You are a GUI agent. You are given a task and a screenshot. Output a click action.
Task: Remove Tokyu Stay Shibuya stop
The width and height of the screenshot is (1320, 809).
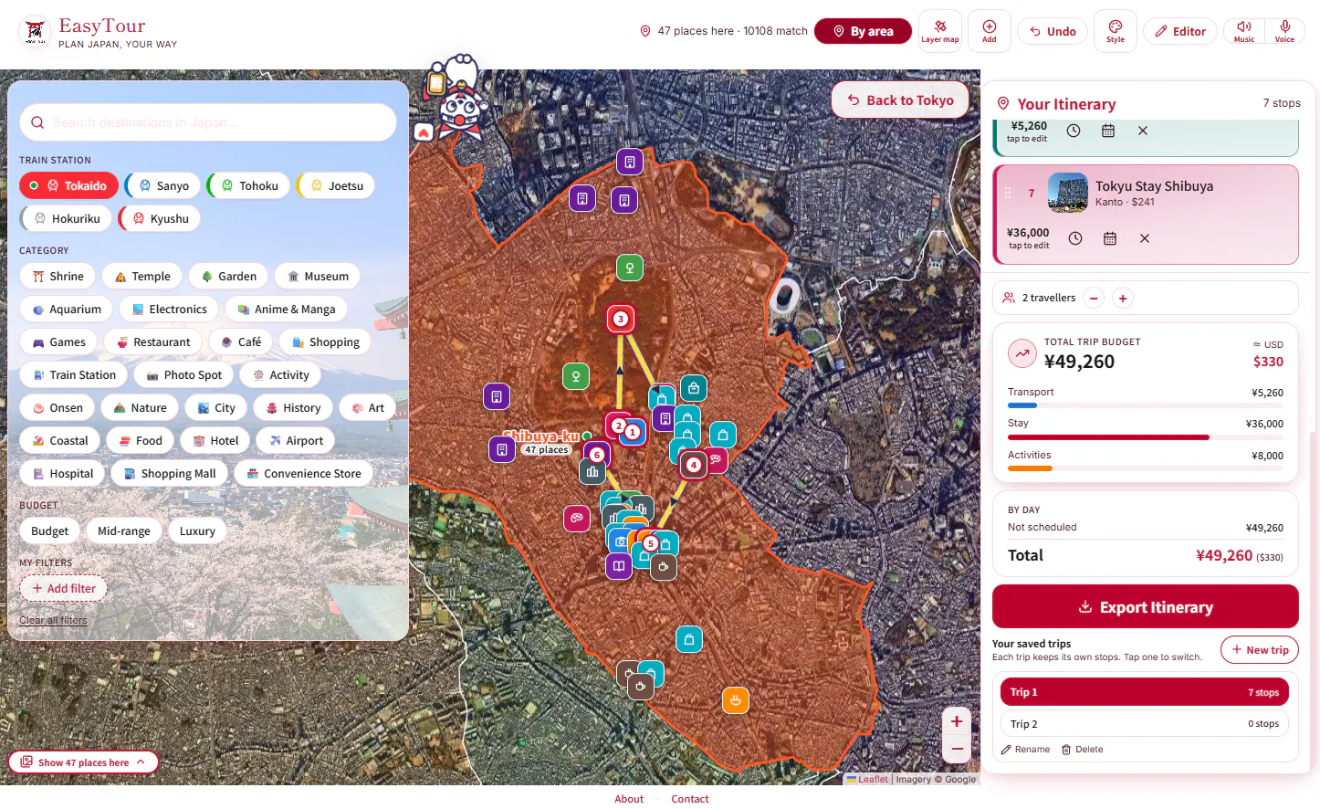tap(1145, 238)
